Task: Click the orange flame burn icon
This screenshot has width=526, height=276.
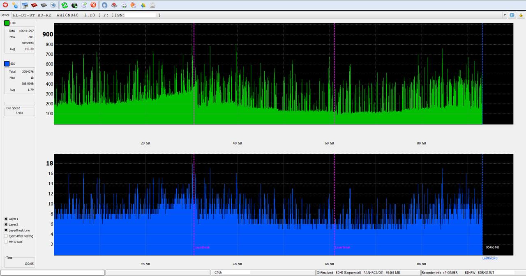Action: pos(133,5)
